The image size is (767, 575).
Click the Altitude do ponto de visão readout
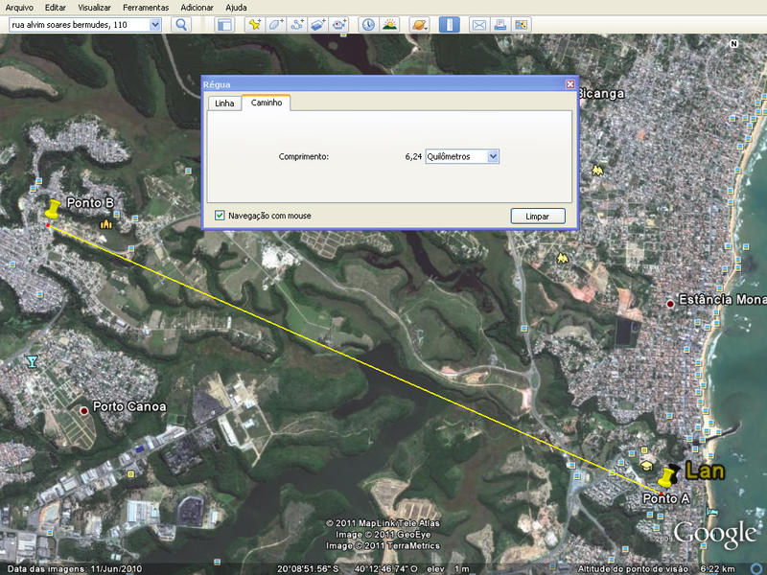click(x=656, y=568)
